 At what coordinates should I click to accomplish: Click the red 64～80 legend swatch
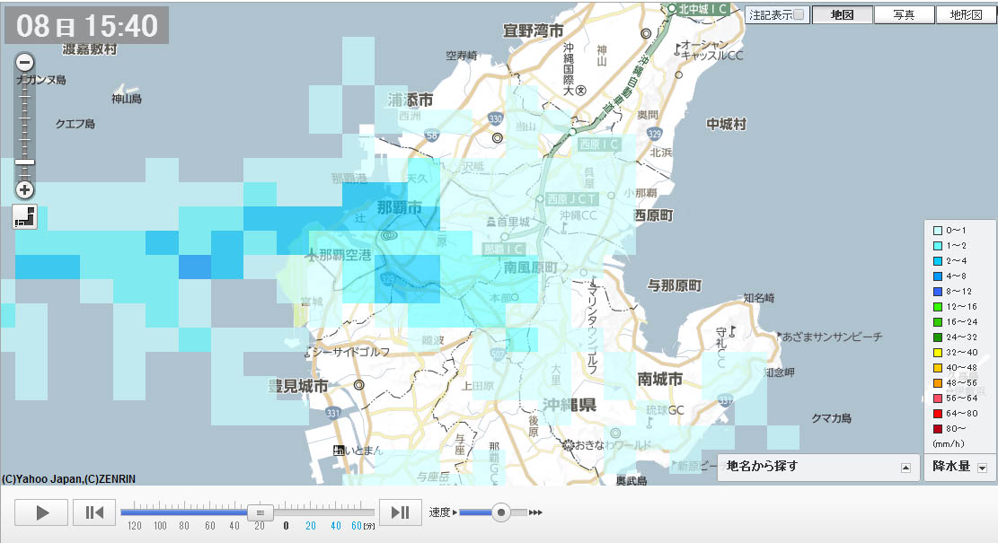point(935,413)
